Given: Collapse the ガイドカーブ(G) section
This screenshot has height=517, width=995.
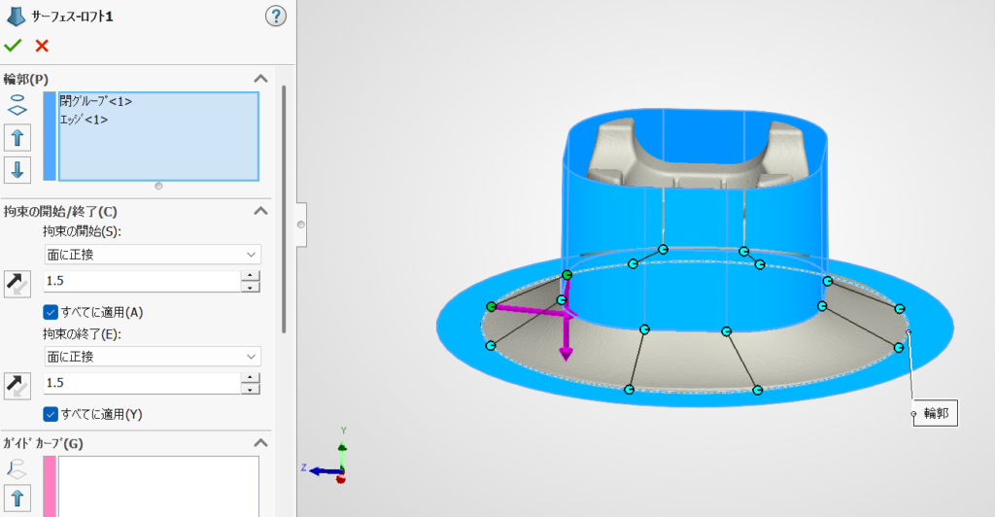Looking at the screenshot, I should (259, 443).
